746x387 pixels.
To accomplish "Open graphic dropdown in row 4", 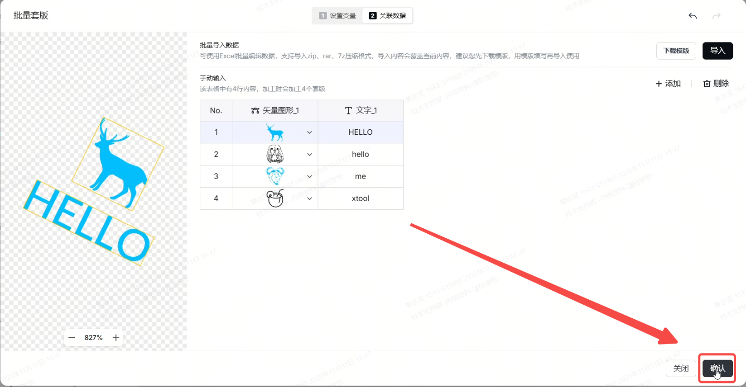I will coord(309,198).
